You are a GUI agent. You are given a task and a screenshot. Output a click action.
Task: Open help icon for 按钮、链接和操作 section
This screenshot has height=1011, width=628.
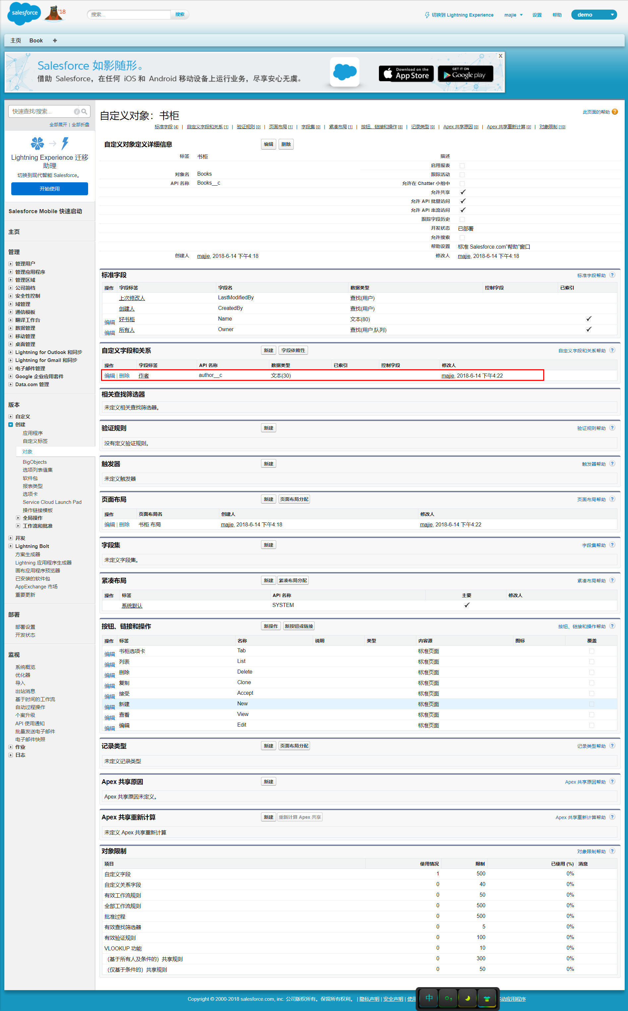[x=612, y=626]
